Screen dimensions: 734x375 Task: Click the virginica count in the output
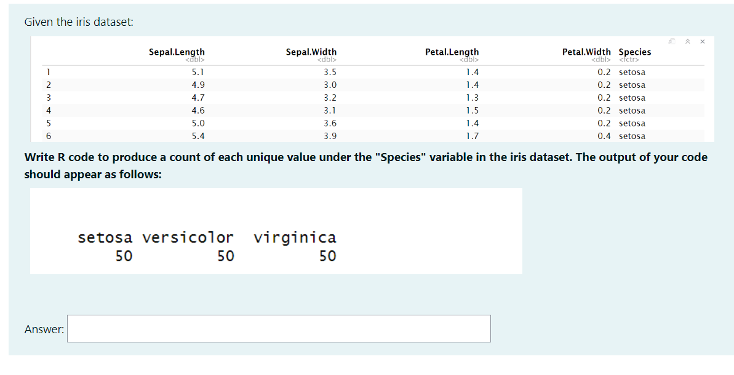pyautogui.click(x=327, y=256)
